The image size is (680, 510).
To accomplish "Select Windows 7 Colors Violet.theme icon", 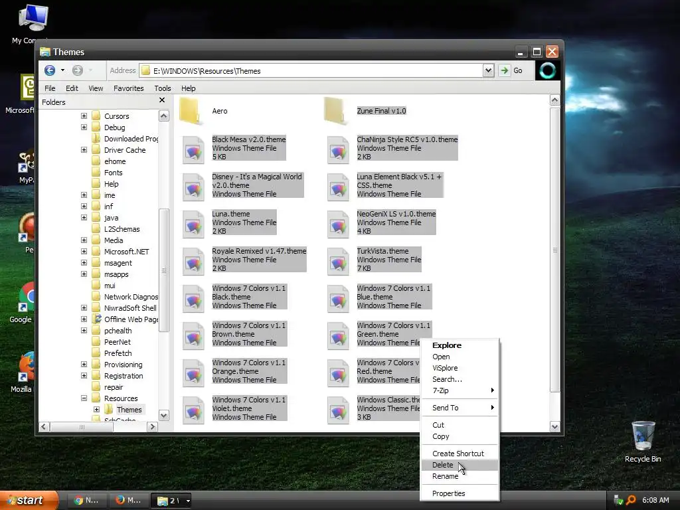I will [193, 410].
